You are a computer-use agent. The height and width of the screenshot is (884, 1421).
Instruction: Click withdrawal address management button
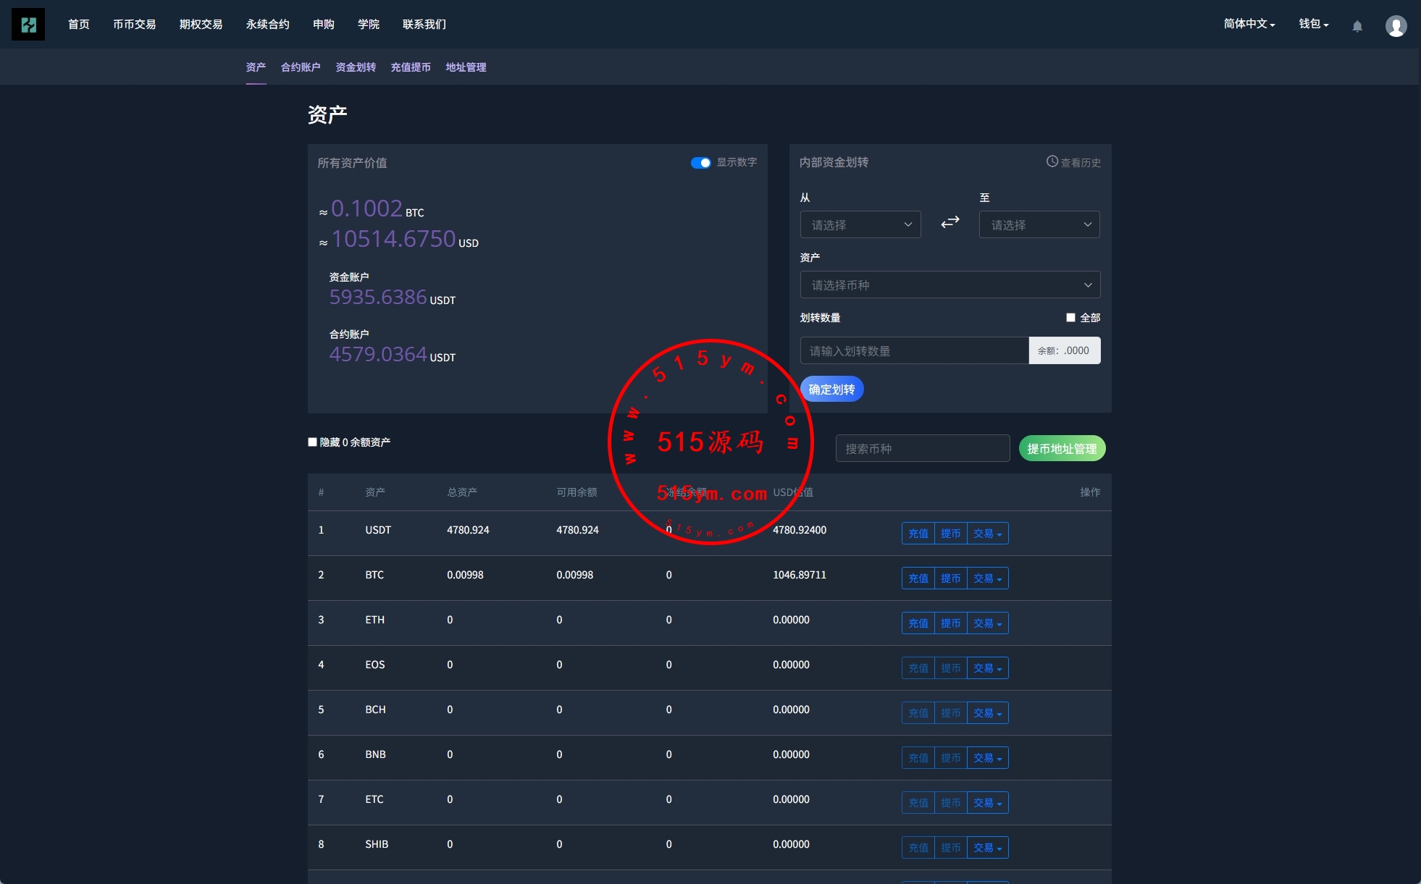tap(1062, 449)
